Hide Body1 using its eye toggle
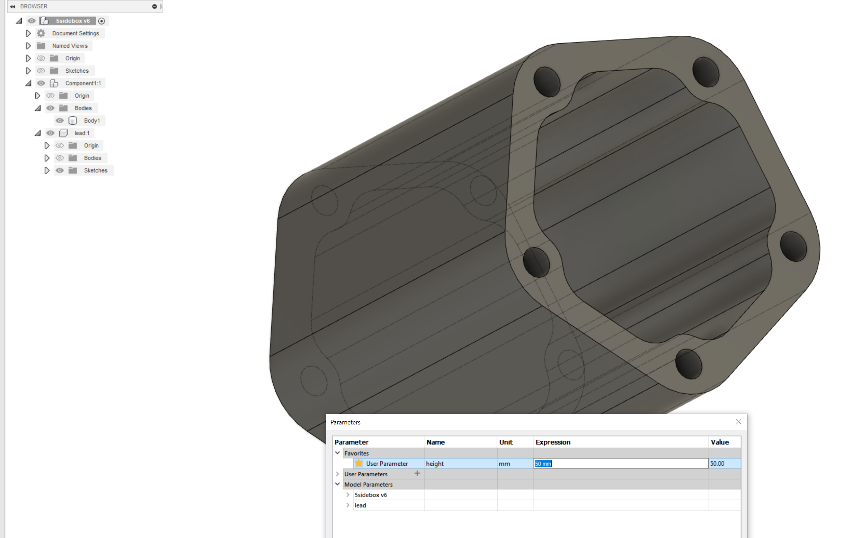Image resolution: width=843 pixels, height=538 pixels. pyautogui.click(x=60, y=120)
